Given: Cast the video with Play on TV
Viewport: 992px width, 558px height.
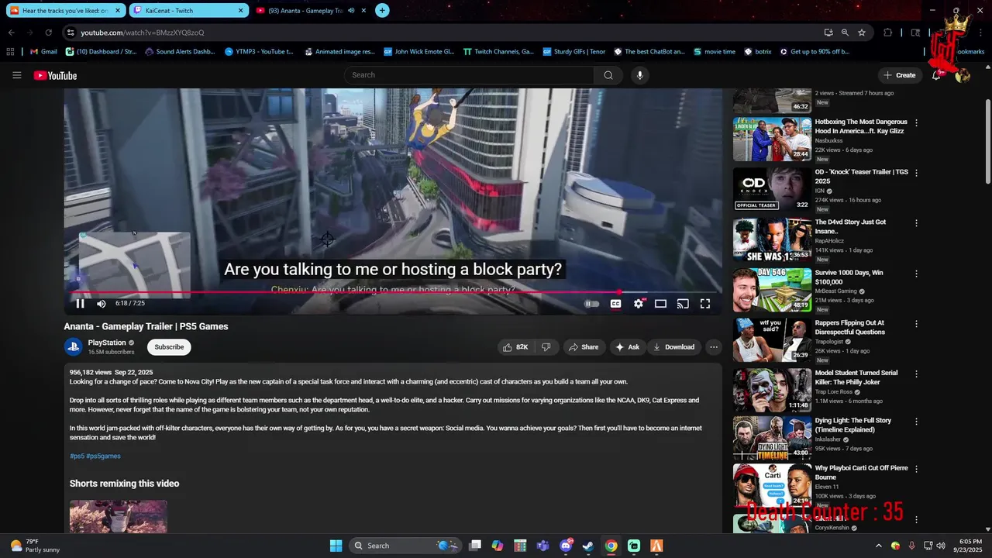Looking at the screenshot, I should tap(683, 304).
